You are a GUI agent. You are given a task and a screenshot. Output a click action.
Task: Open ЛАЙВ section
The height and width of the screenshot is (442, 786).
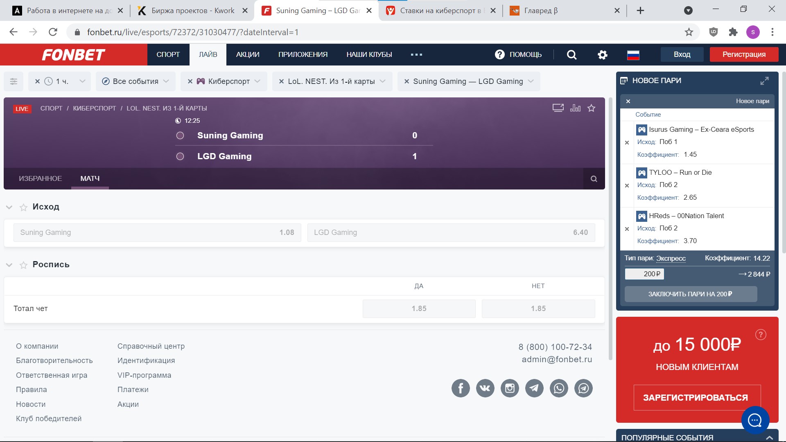[x=208, y=54]
